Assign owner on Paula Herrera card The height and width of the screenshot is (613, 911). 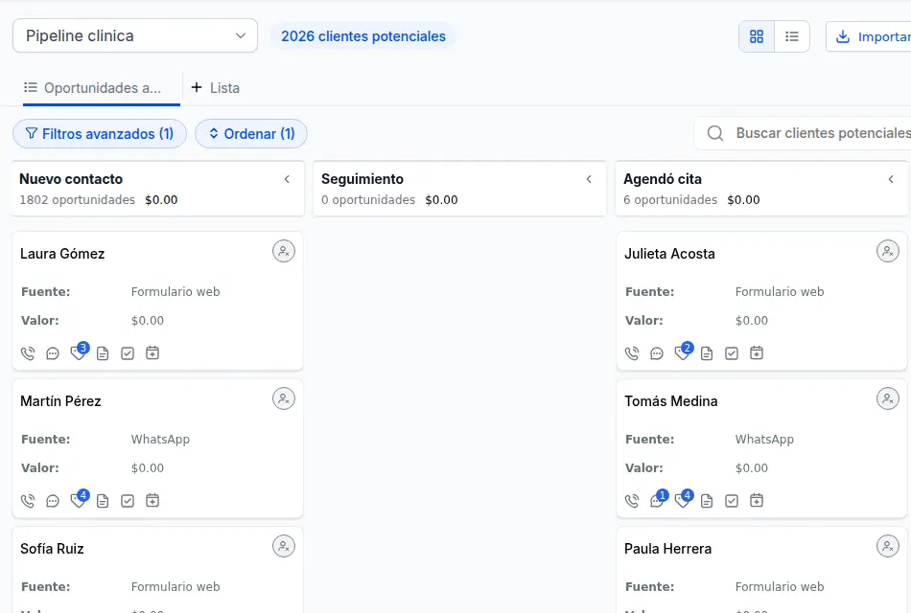[x=888, y=546]
